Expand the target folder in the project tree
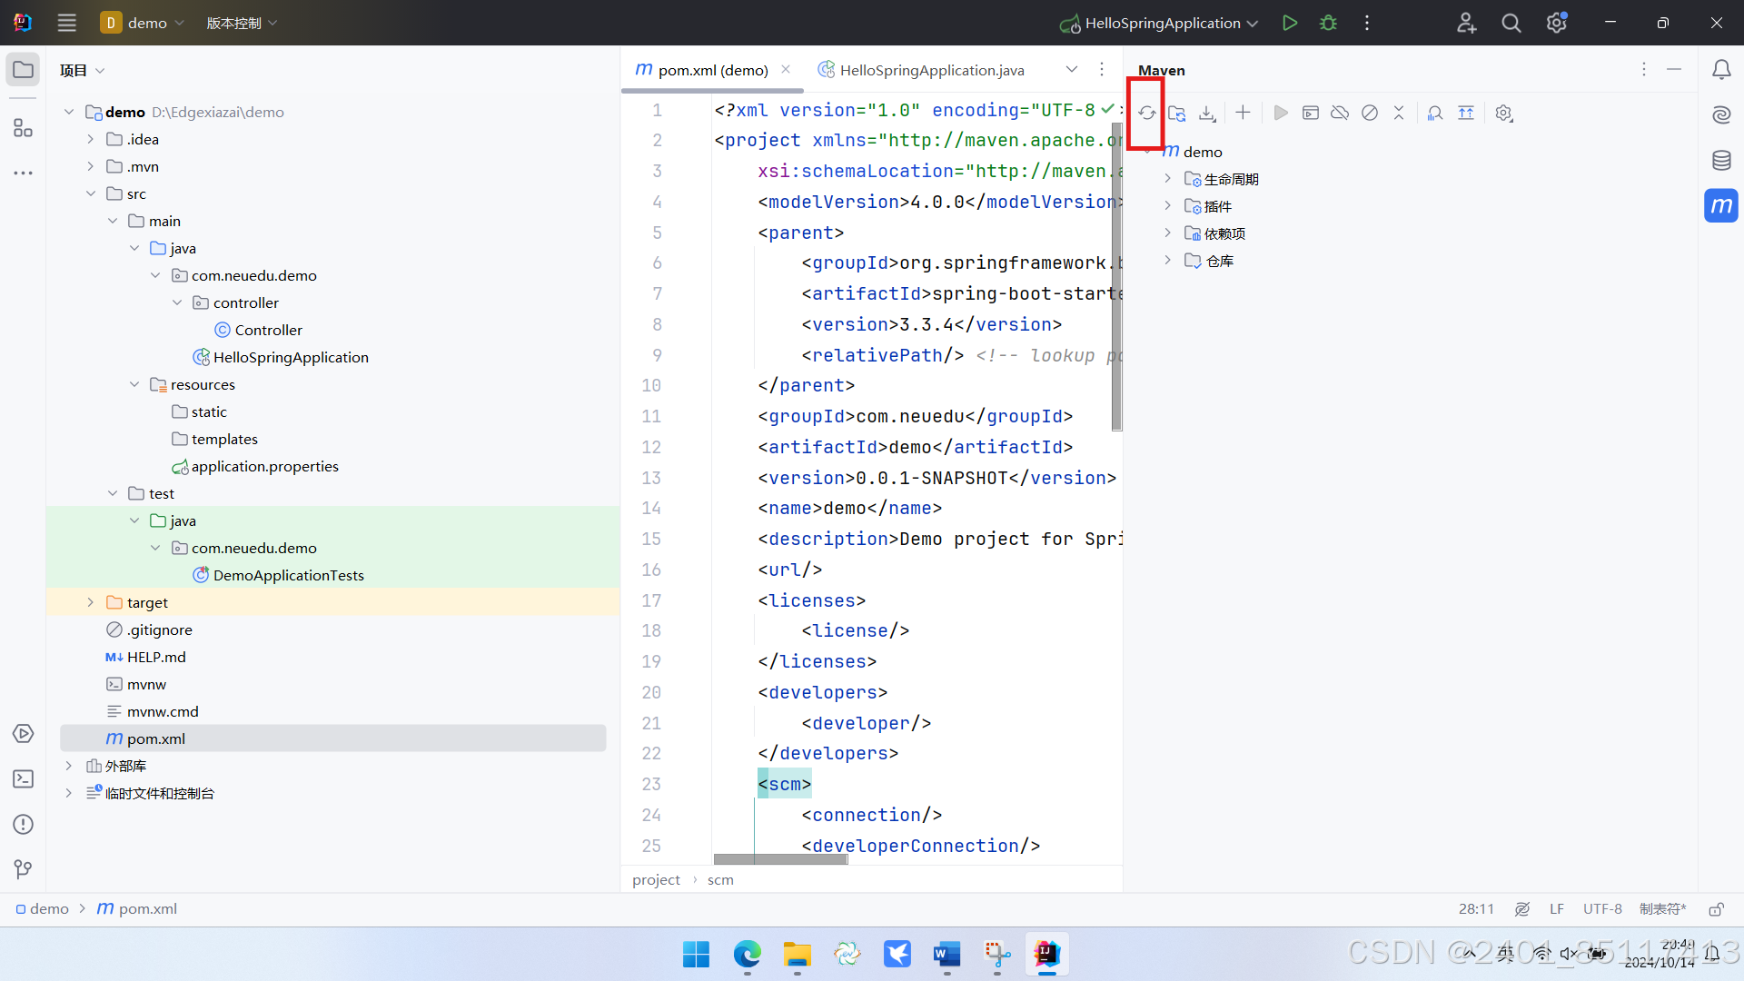Screen dimensions: 1744x981 coord(90,602)
